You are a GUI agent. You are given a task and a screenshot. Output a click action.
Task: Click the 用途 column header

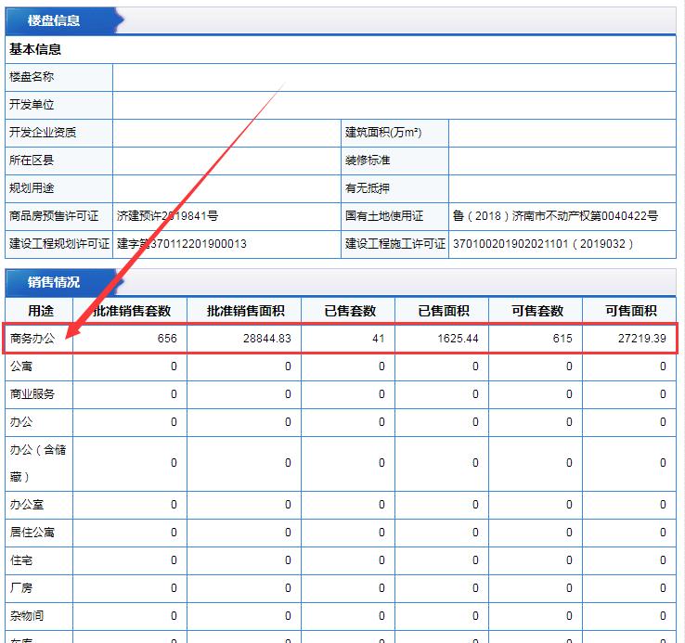pos(40,311)
